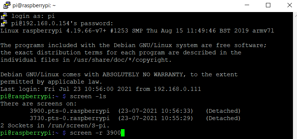Click the "screen -r 3900" command text
Image resolution: width=297 pixels, height=139 pixels.
coord(95,133)
